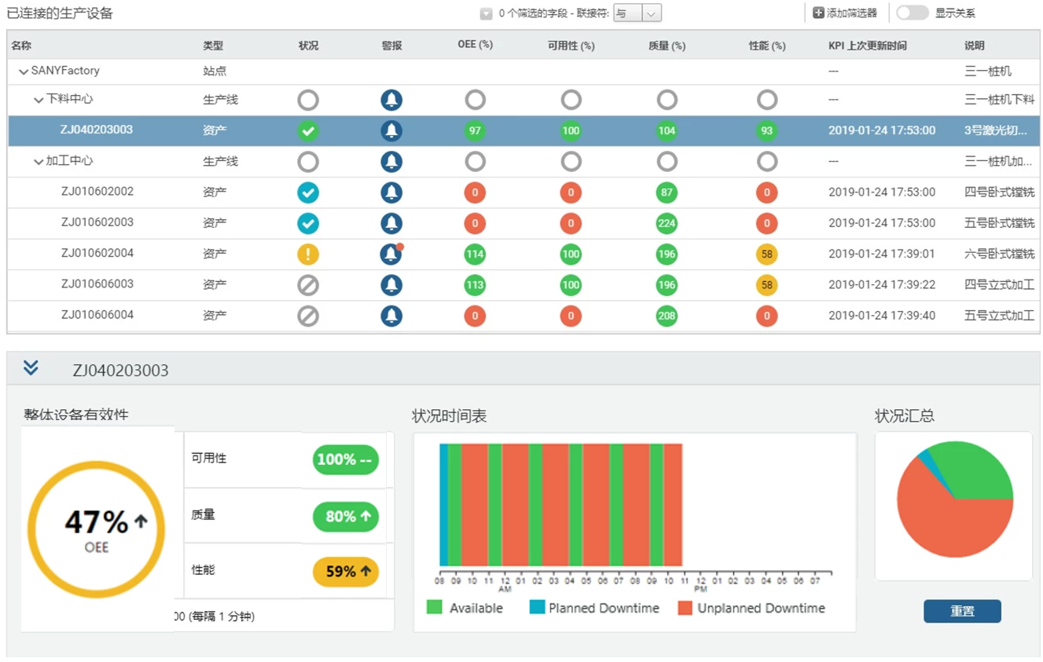Open the 联接符 dropdown showing 与
Viewport: 1043px width, 662px height.
[x=637, y=13]
